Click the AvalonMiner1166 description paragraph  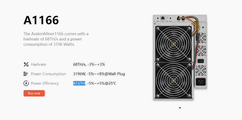56,39
